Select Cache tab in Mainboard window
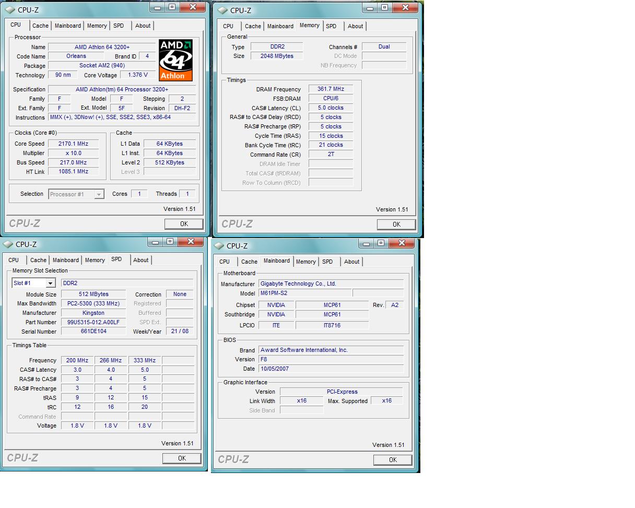Viewport: 635px width, 508px height. [249, 262]
